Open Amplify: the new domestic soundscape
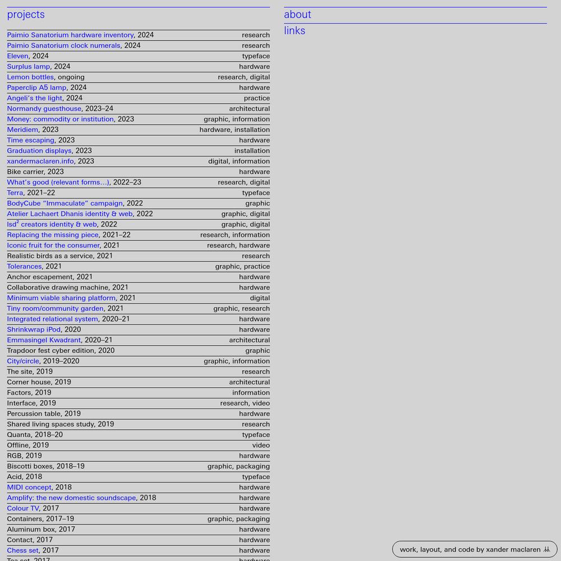The image size is (561, 561). coord(72,498)
